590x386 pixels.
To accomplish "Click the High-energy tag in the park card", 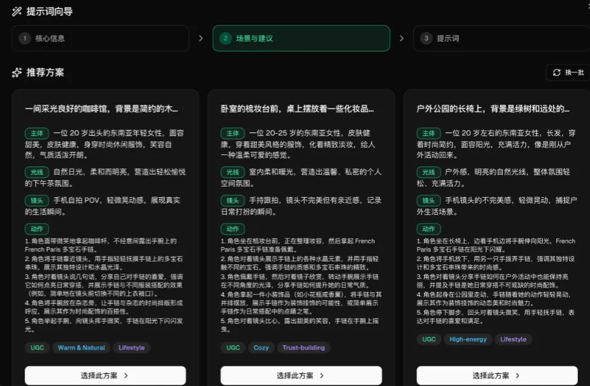I will point(467,339).
